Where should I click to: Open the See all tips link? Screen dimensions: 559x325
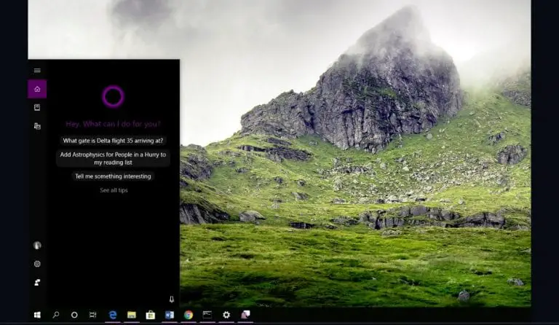click(114, 190)
